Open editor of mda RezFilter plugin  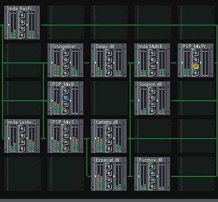(x=22, y=35)
